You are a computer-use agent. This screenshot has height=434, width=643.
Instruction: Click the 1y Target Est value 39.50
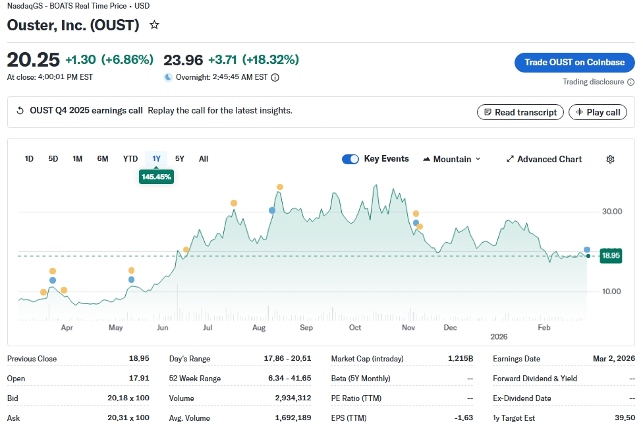[625, 418]
